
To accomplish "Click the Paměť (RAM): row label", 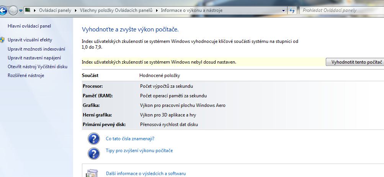I will (x=98, y=96).
